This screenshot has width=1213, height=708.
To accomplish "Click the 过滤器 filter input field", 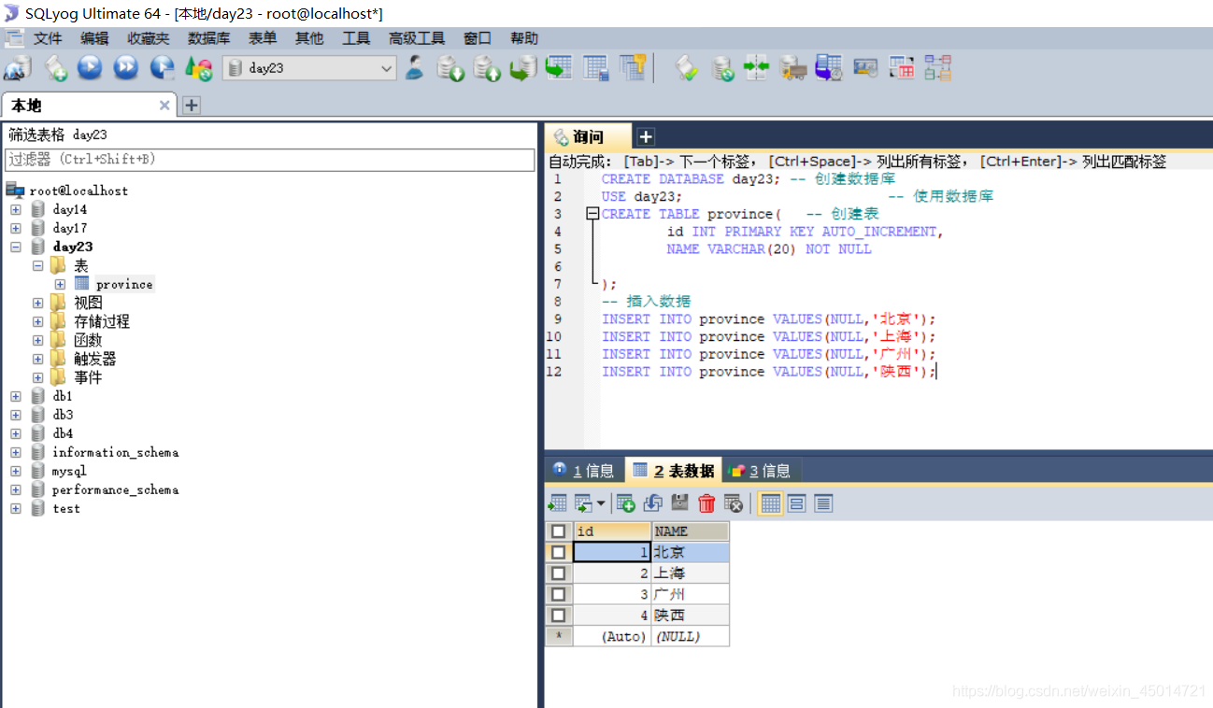I will pyautogui.click(x=271, y=160).
